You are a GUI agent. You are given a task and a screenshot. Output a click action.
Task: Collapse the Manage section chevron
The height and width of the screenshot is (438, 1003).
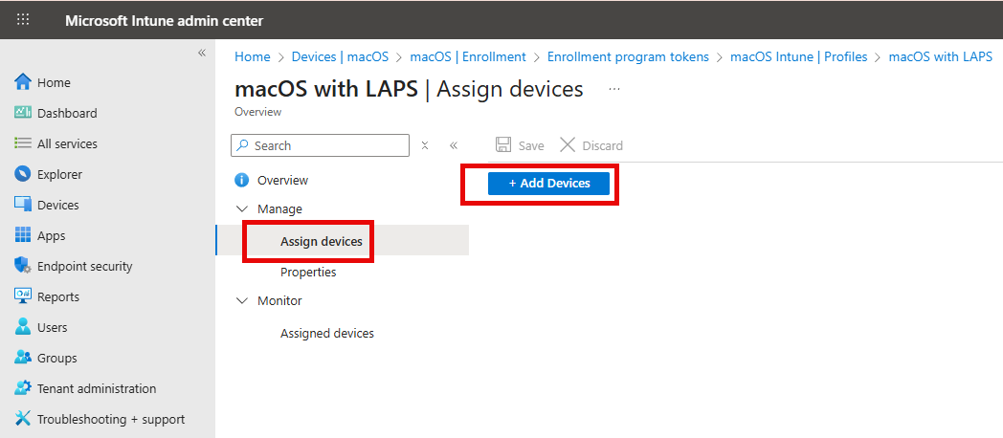(241, 208)
